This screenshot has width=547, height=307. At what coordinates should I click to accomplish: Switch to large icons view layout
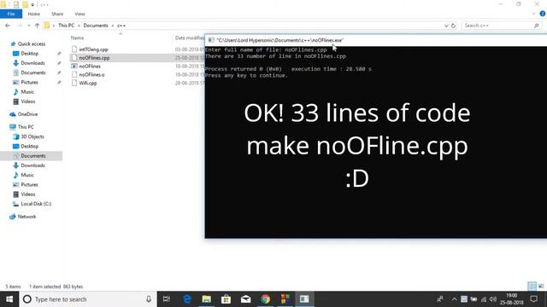tap(541, 287)
